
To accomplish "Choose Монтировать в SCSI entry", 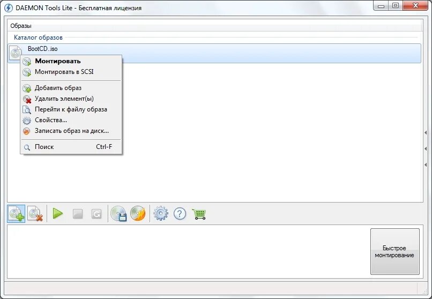I will tap(71, 72).
